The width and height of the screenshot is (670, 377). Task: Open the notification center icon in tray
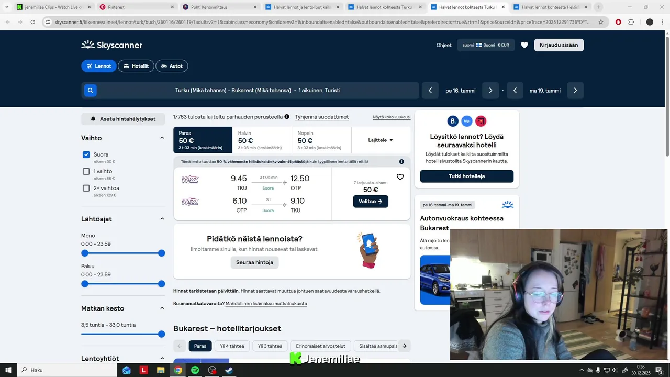coord(659,370)
